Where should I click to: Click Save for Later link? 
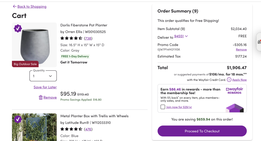[x=45, y=87]
